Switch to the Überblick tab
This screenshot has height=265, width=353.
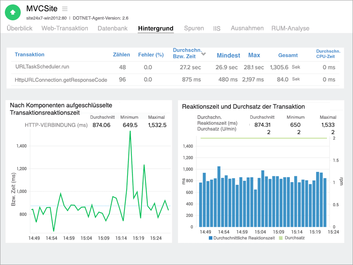tap(19, 28)
